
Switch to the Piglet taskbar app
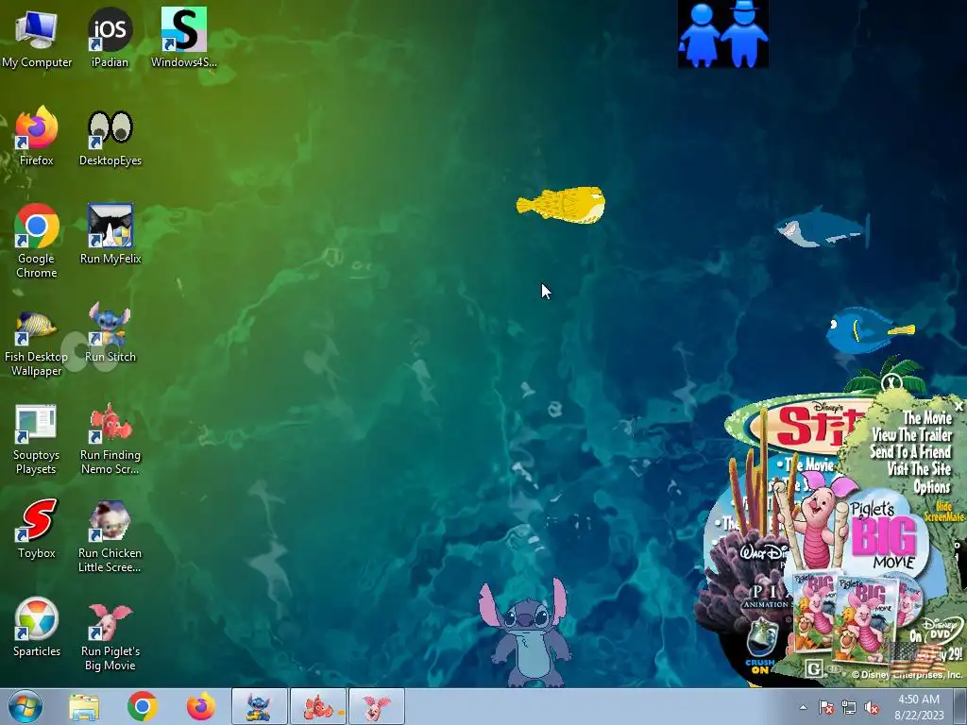point(377,707)
